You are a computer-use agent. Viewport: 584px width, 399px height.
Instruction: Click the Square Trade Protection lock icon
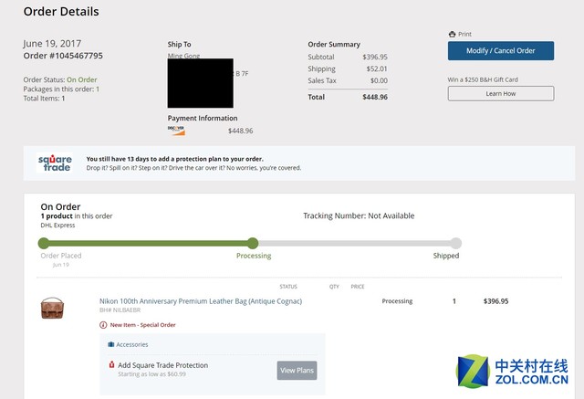click(x=111, y=365)
